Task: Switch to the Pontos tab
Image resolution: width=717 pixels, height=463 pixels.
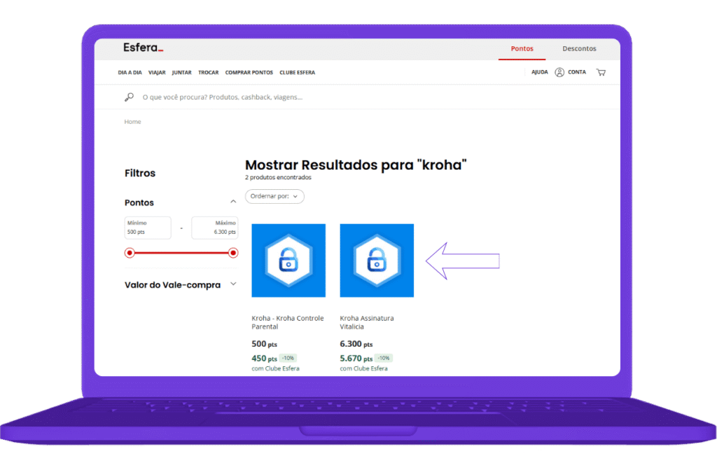Action: coord(522,49)
